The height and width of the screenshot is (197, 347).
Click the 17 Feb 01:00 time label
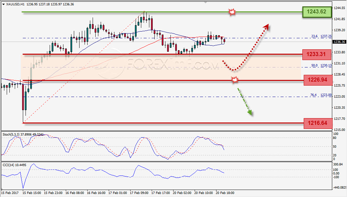click(x=118, y=193)
